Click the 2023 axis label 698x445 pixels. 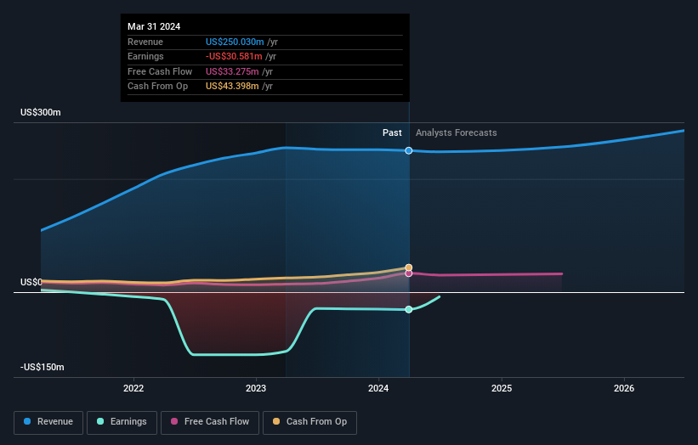pyautogui.click(x=256, y=388)
